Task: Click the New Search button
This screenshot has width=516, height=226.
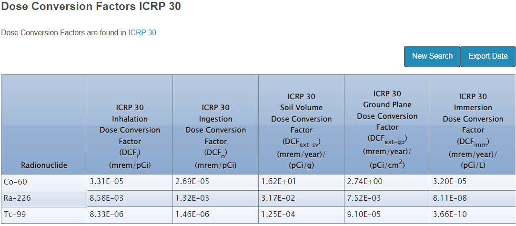Action: [x=432, y=56]
